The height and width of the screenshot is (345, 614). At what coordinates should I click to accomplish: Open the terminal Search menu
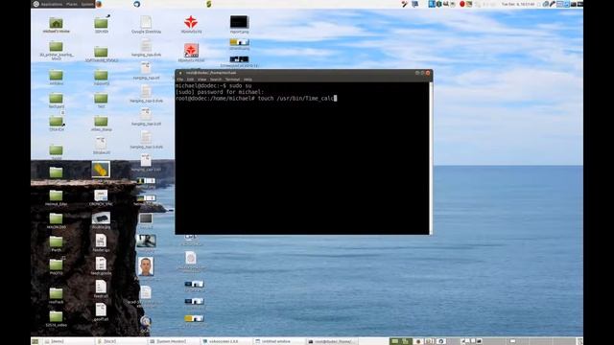tap(216, 80)
